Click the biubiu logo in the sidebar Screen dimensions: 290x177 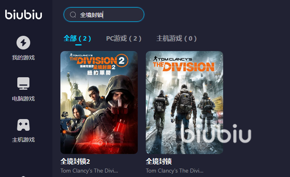pos(23,14)
